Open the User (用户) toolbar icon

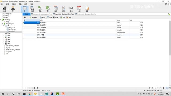click(x=13, y=9)
